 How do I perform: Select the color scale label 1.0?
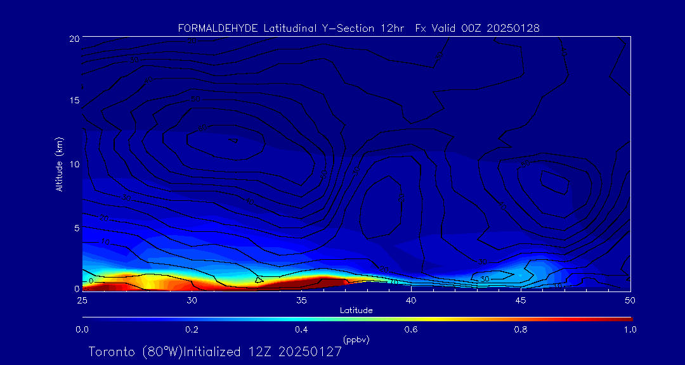pyautogui.click(x=630, y=330)
